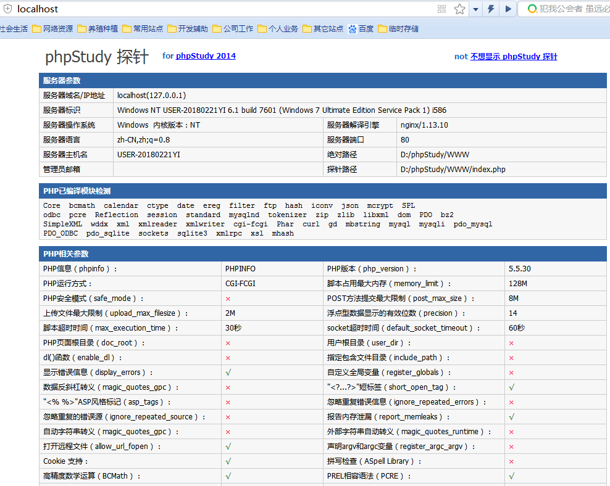Open the phpStudy 2014 link
610x486 pixels.
click(x=206, y=56)
